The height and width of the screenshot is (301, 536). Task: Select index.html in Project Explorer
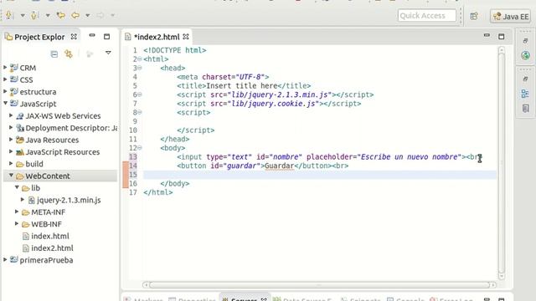pos(50,236)
